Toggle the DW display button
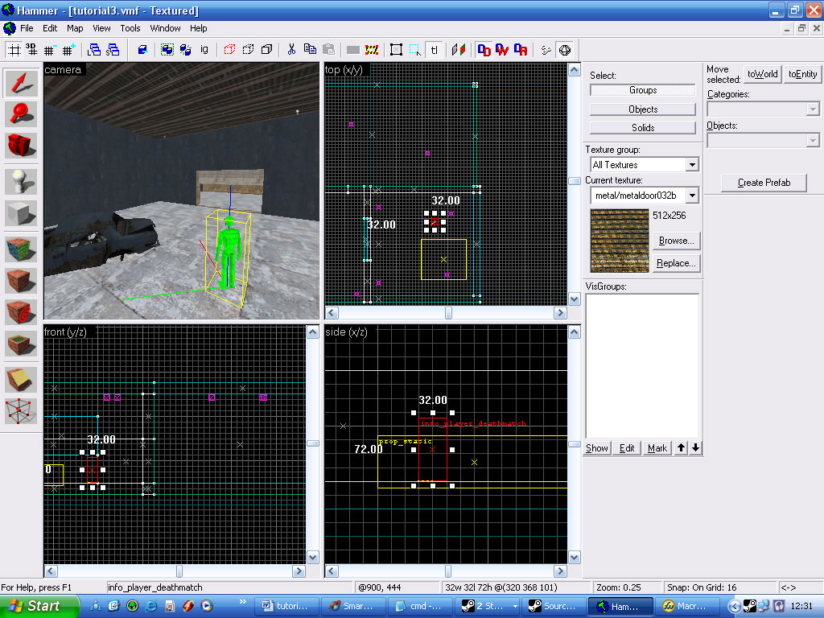The height and width of the screenshot is (618, 824). click(x=502, y=50)
